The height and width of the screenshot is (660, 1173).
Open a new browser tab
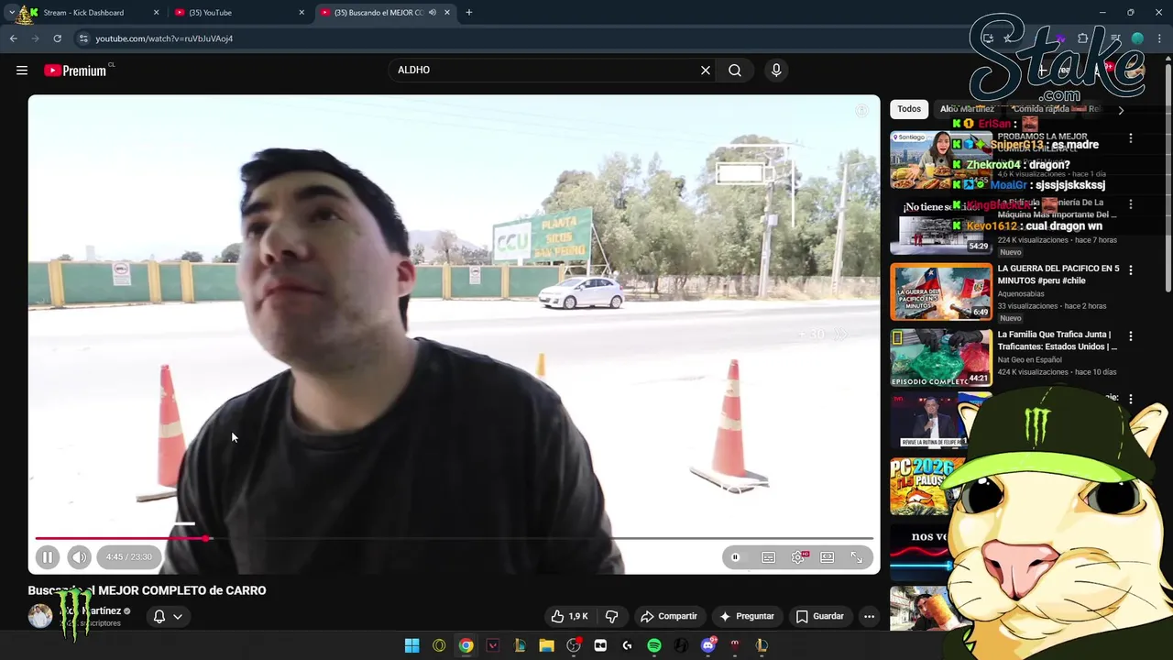tap(468, 13)
